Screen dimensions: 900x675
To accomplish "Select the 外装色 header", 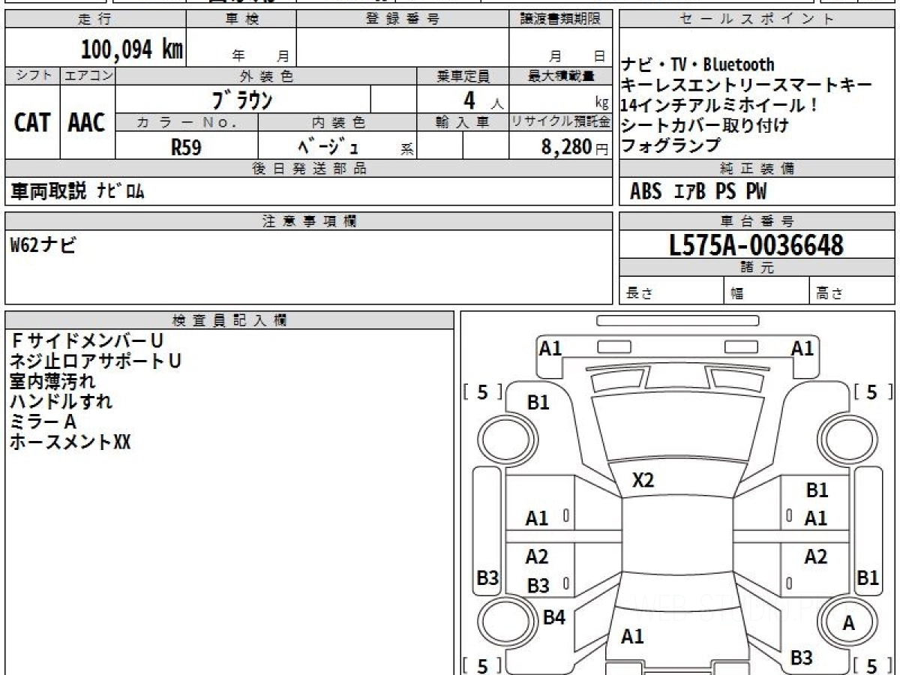I will coord(266,76).
